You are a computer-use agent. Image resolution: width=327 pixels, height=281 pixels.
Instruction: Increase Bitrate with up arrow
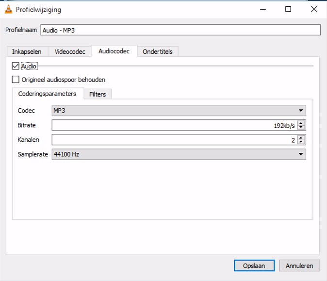[301, 123]
